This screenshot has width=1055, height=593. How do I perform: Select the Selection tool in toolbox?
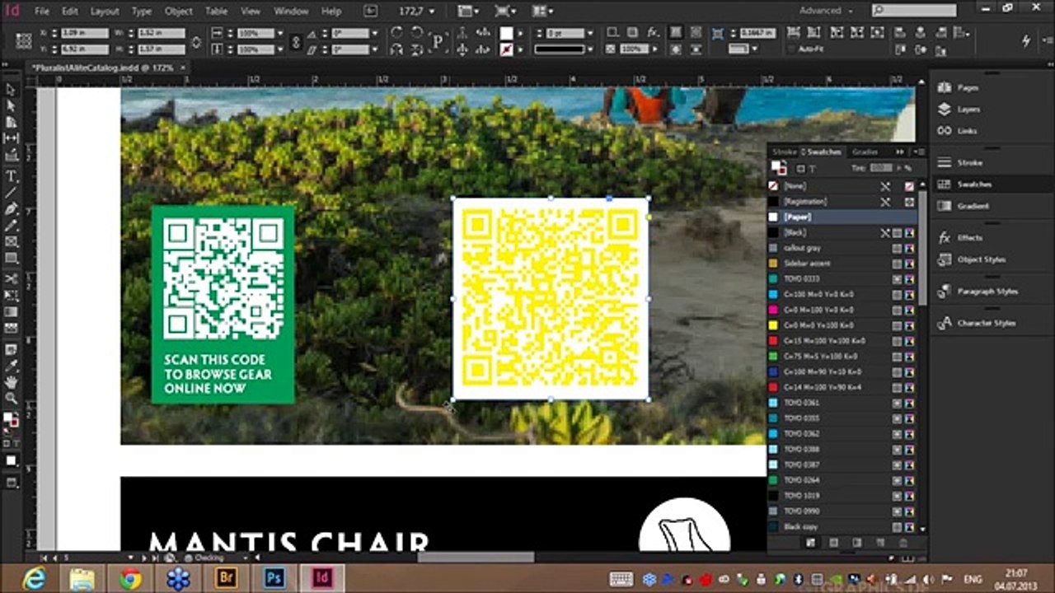11,91
